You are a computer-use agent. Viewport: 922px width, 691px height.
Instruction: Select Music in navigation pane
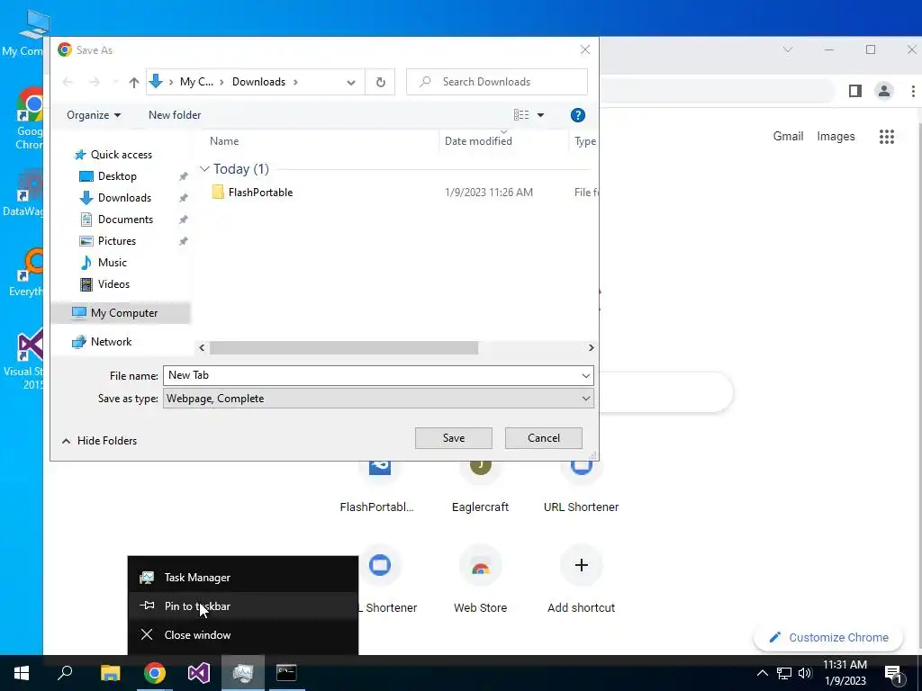point(112,263)
